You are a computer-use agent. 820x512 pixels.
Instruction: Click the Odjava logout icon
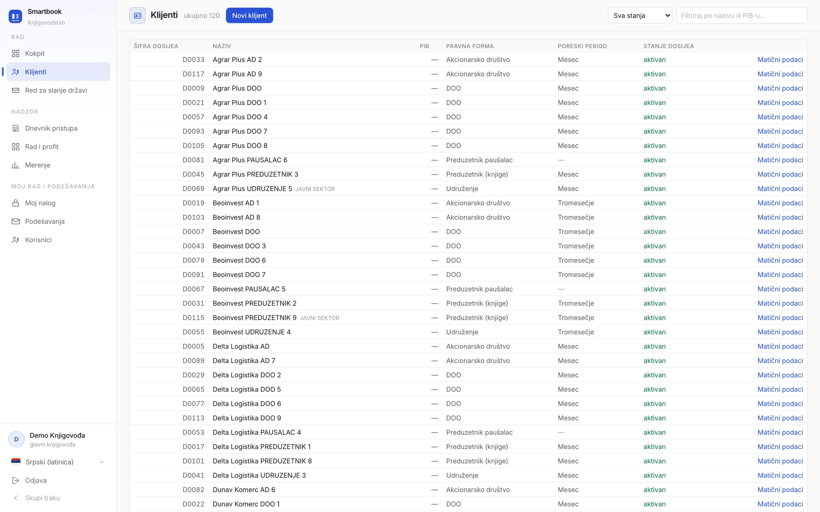coord(15,481)
